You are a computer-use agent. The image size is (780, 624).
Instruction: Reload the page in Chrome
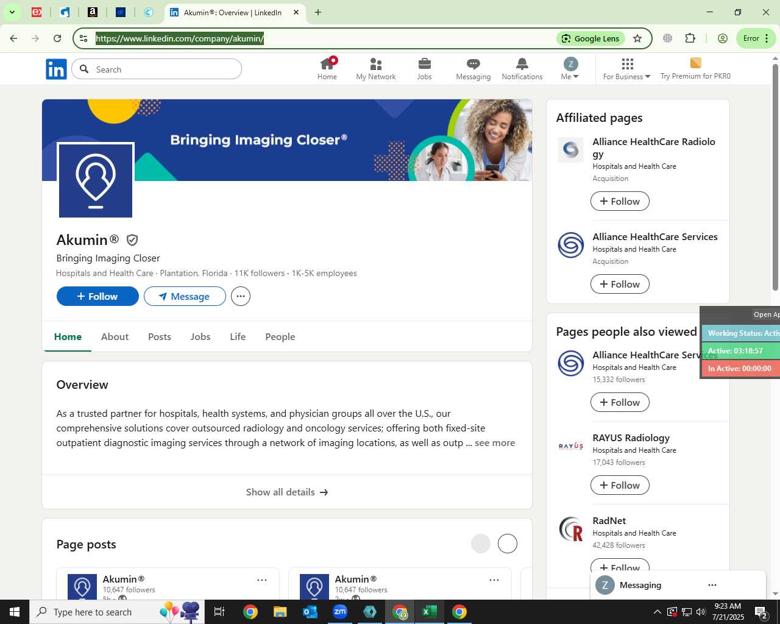(x=57, y=38)
